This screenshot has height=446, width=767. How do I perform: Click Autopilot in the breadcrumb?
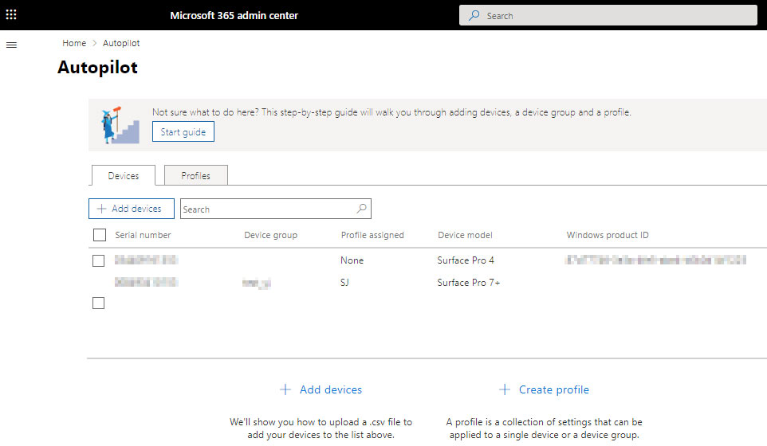click(x=121, y=43)
